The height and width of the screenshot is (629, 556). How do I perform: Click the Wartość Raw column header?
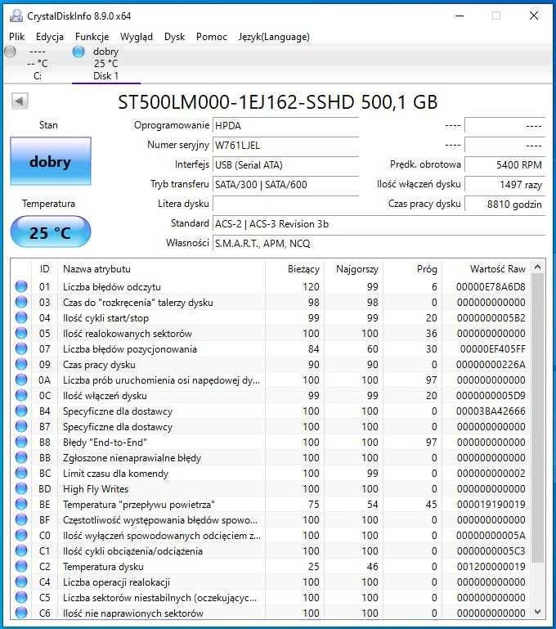click(486, 269)
